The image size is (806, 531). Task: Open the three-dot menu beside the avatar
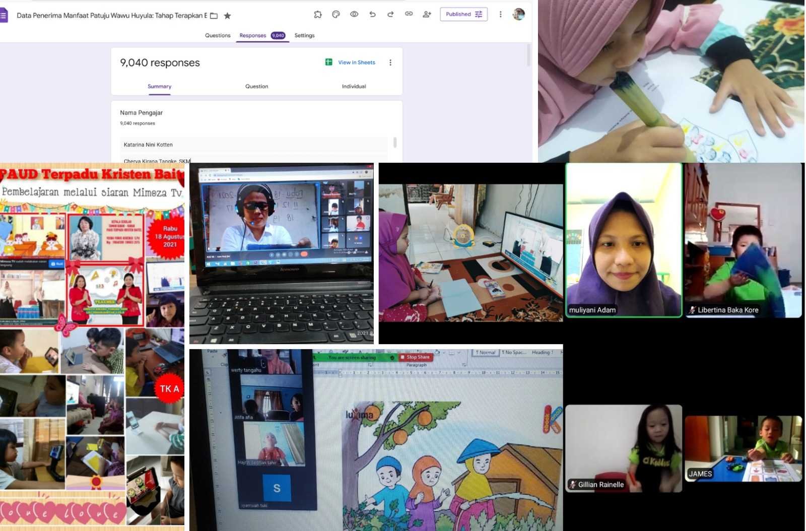pyautogui.click(x=500, y=15)
